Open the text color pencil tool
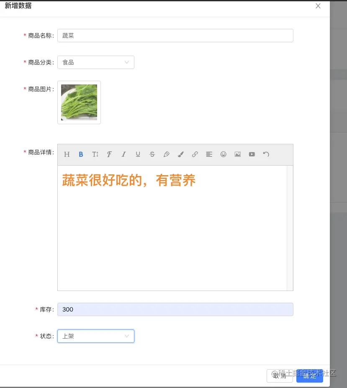Screen dimensions: 347x388 coord(167,154)
